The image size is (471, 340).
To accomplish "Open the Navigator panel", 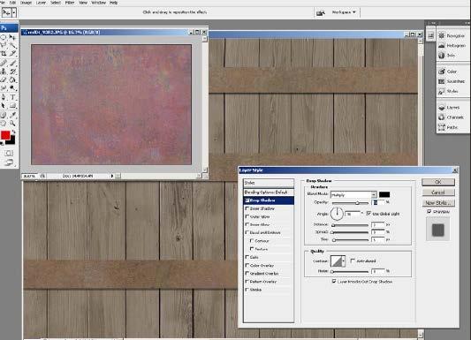I will [452, 35].
